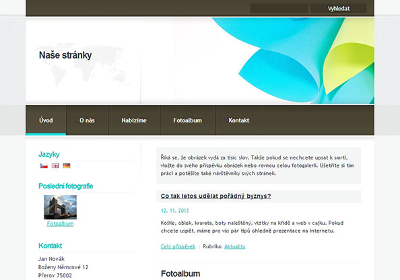Open the Úvod navigation tab

[x=46, y=120]
